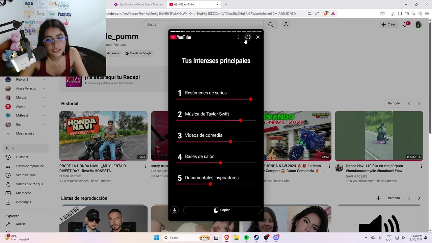
Task: Click next arrow for Listas de reproducción
Action: click(x=419, y=198)
